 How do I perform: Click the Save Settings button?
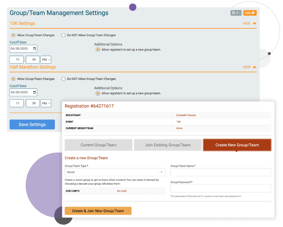[x=32, y=124]
